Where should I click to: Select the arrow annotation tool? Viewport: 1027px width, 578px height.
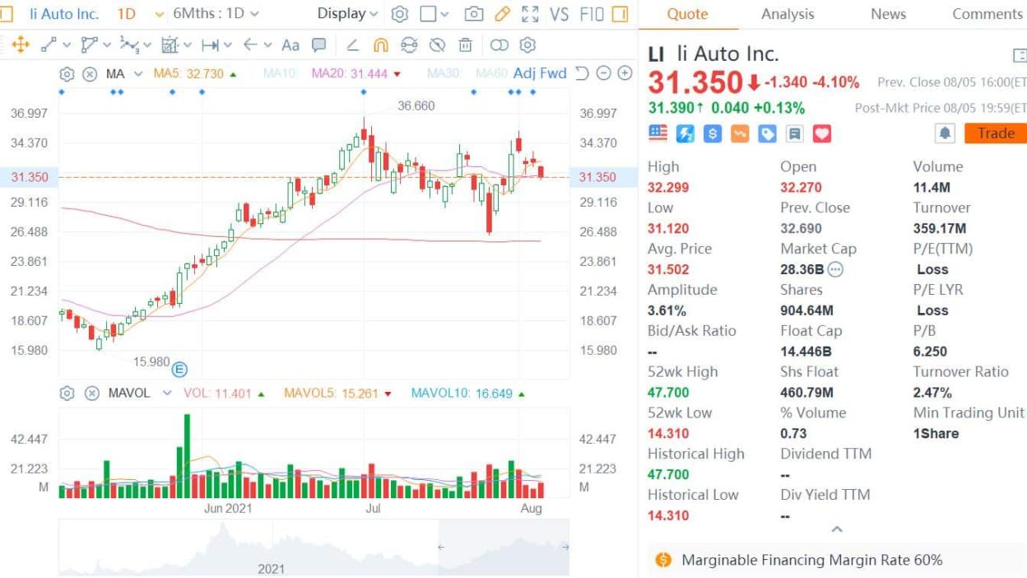click(250, 45)
